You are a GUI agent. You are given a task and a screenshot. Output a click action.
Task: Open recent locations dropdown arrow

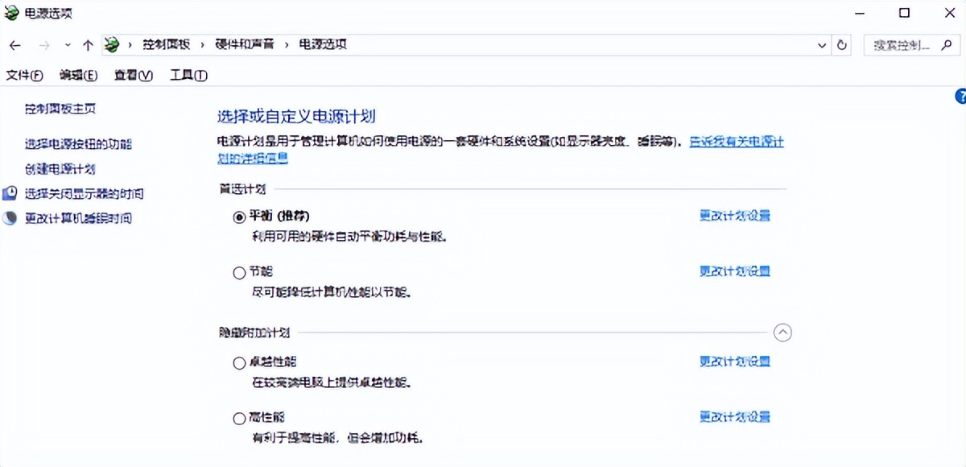(68, 45)
